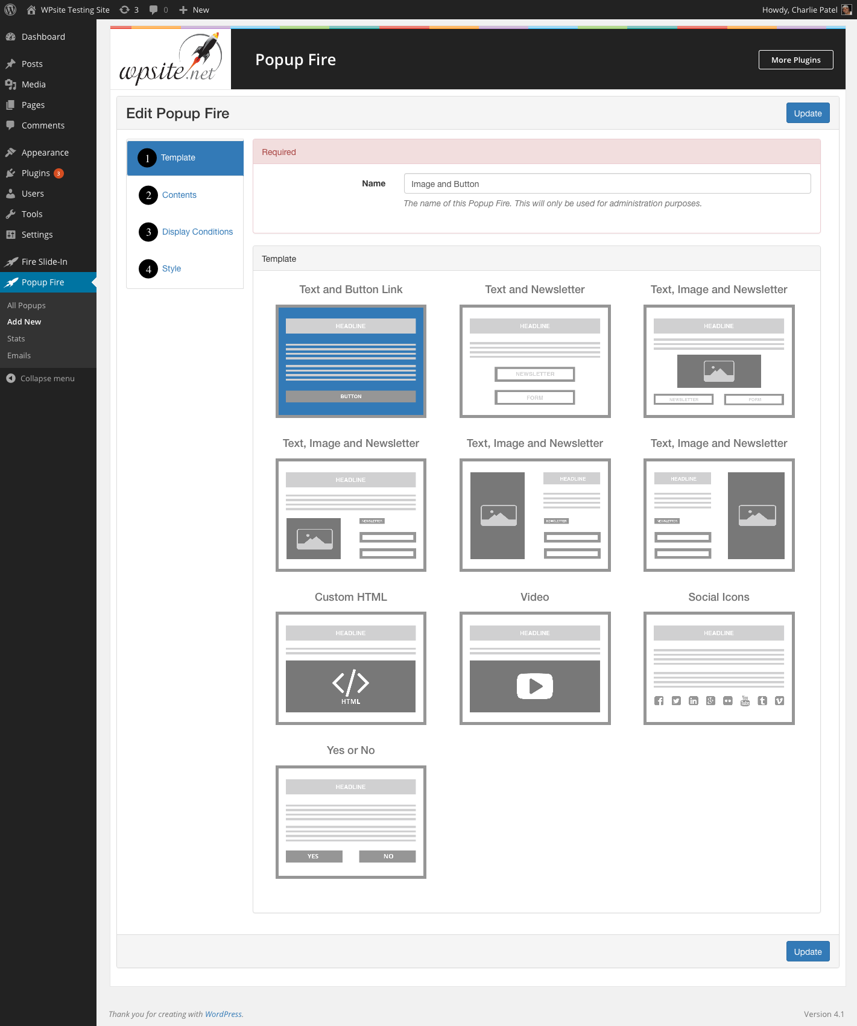This screenshot has height=1026, width=857.
Task: Click the Required panel header text
Action: point(279,152)
